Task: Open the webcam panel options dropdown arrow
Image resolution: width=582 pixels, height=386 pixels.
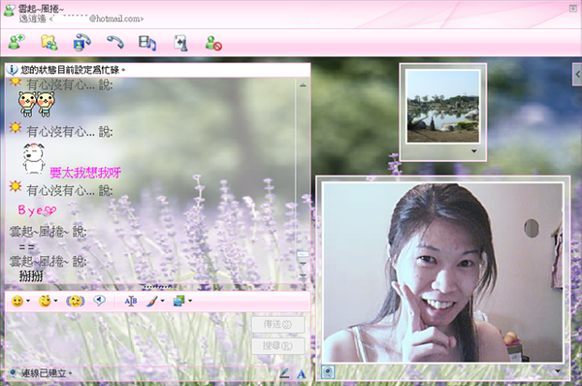Action: (x=558, y=371)
